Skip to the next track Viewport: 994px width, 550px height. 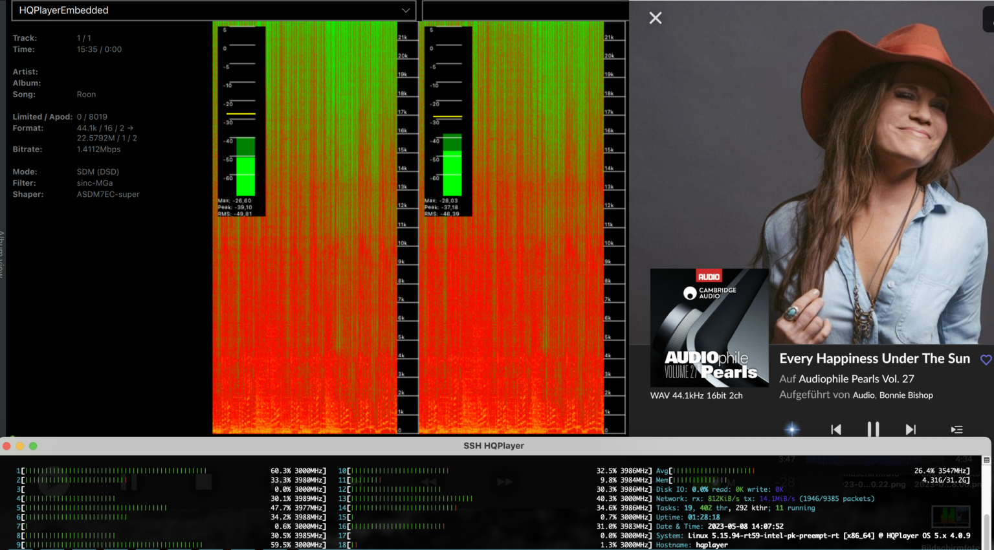click(910, 429)
